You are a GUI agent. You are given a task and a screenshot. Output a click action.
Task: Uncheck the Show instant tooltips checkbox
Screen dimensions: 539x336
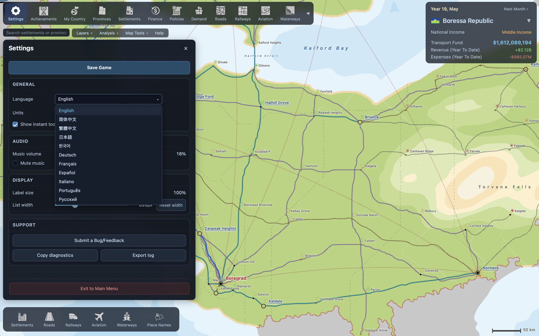tap(15, 124)
